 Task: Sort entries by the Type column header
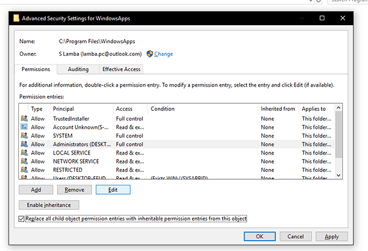(39, 109)
